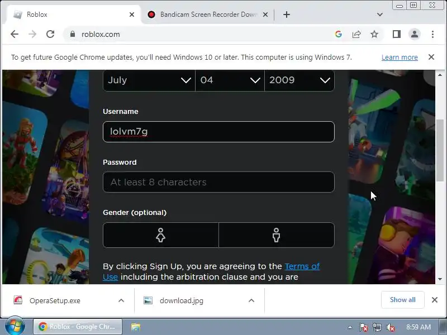The image size is (447, 335).
Task: Switch to the Roblox tab
Action: coord(73,15)
